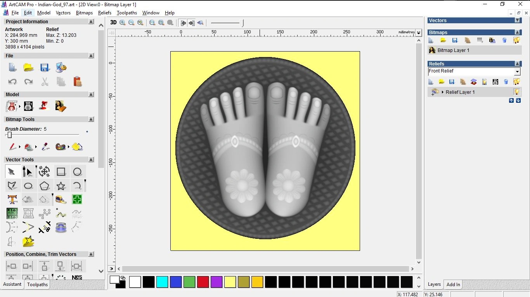This screenshot has width=530, height=297.
Task: Switch to the Toolpaths tab
Action: click(37, 285)
